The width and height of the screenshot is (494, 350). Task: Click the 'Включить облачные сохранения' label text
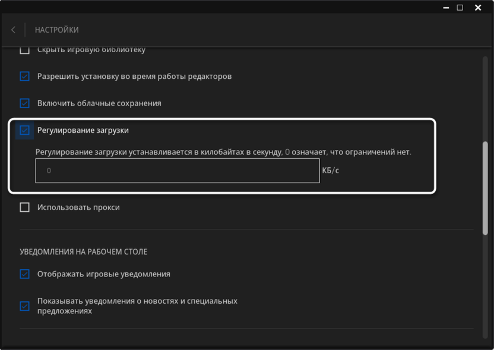click(99, 103)
